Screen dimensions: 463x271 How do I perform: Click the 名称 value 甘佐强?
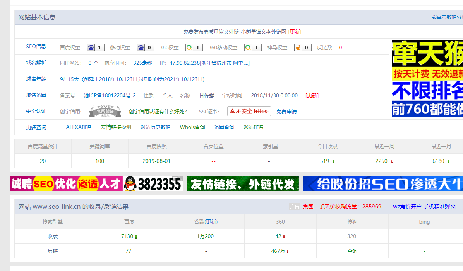coord(207,95)
